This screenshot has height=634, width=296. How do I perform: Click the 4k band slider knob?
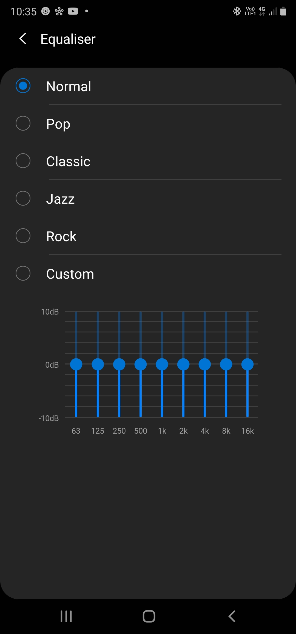pos(205,364)
